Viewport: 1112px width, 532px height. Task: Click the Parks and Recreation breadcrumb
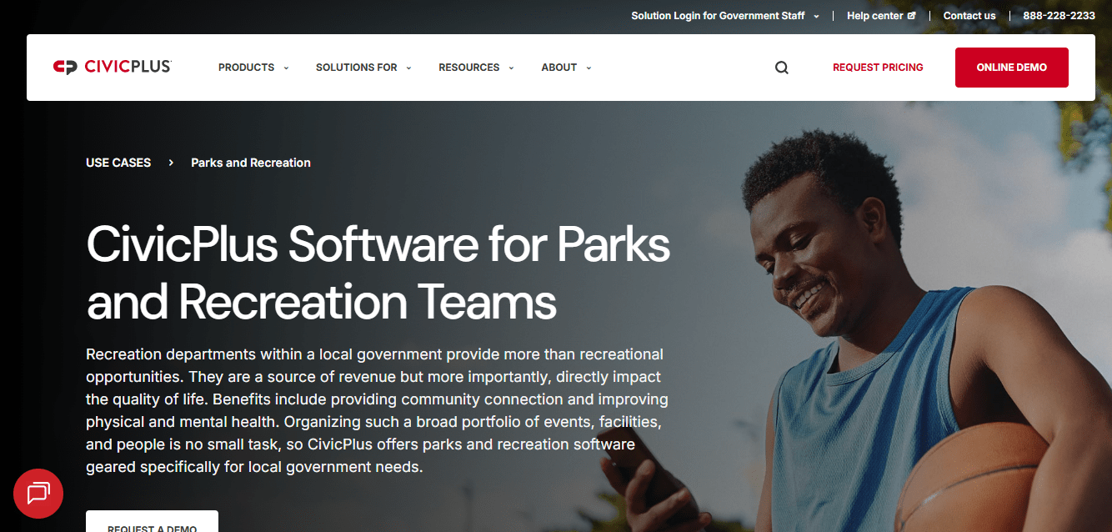coord(251,163)
